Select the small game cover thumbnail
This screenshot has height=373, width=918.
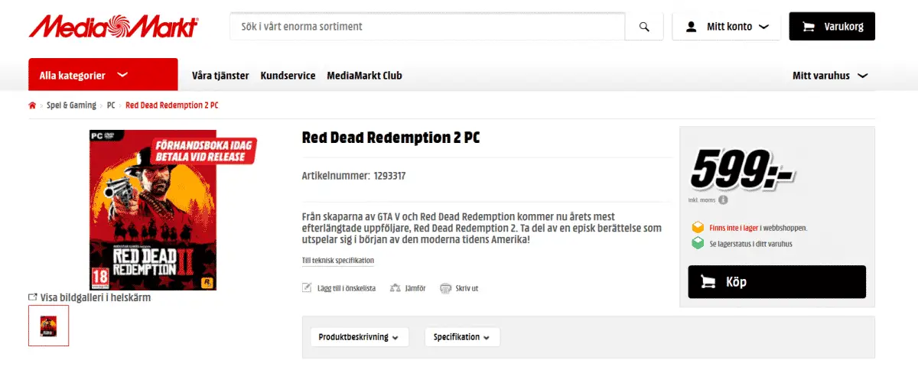pyautogui.click(x=48, y=326)
